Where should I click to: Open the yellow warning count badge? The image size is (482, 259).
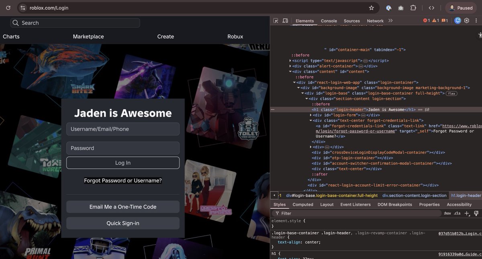pos(435,20)
